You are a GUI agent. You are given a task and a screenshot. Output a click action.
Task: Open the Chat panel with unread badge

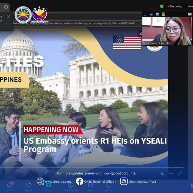tap(10, 186)
